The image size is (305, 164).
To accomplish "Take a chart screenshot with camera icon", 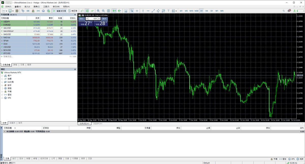I will (x=126, y=11).
